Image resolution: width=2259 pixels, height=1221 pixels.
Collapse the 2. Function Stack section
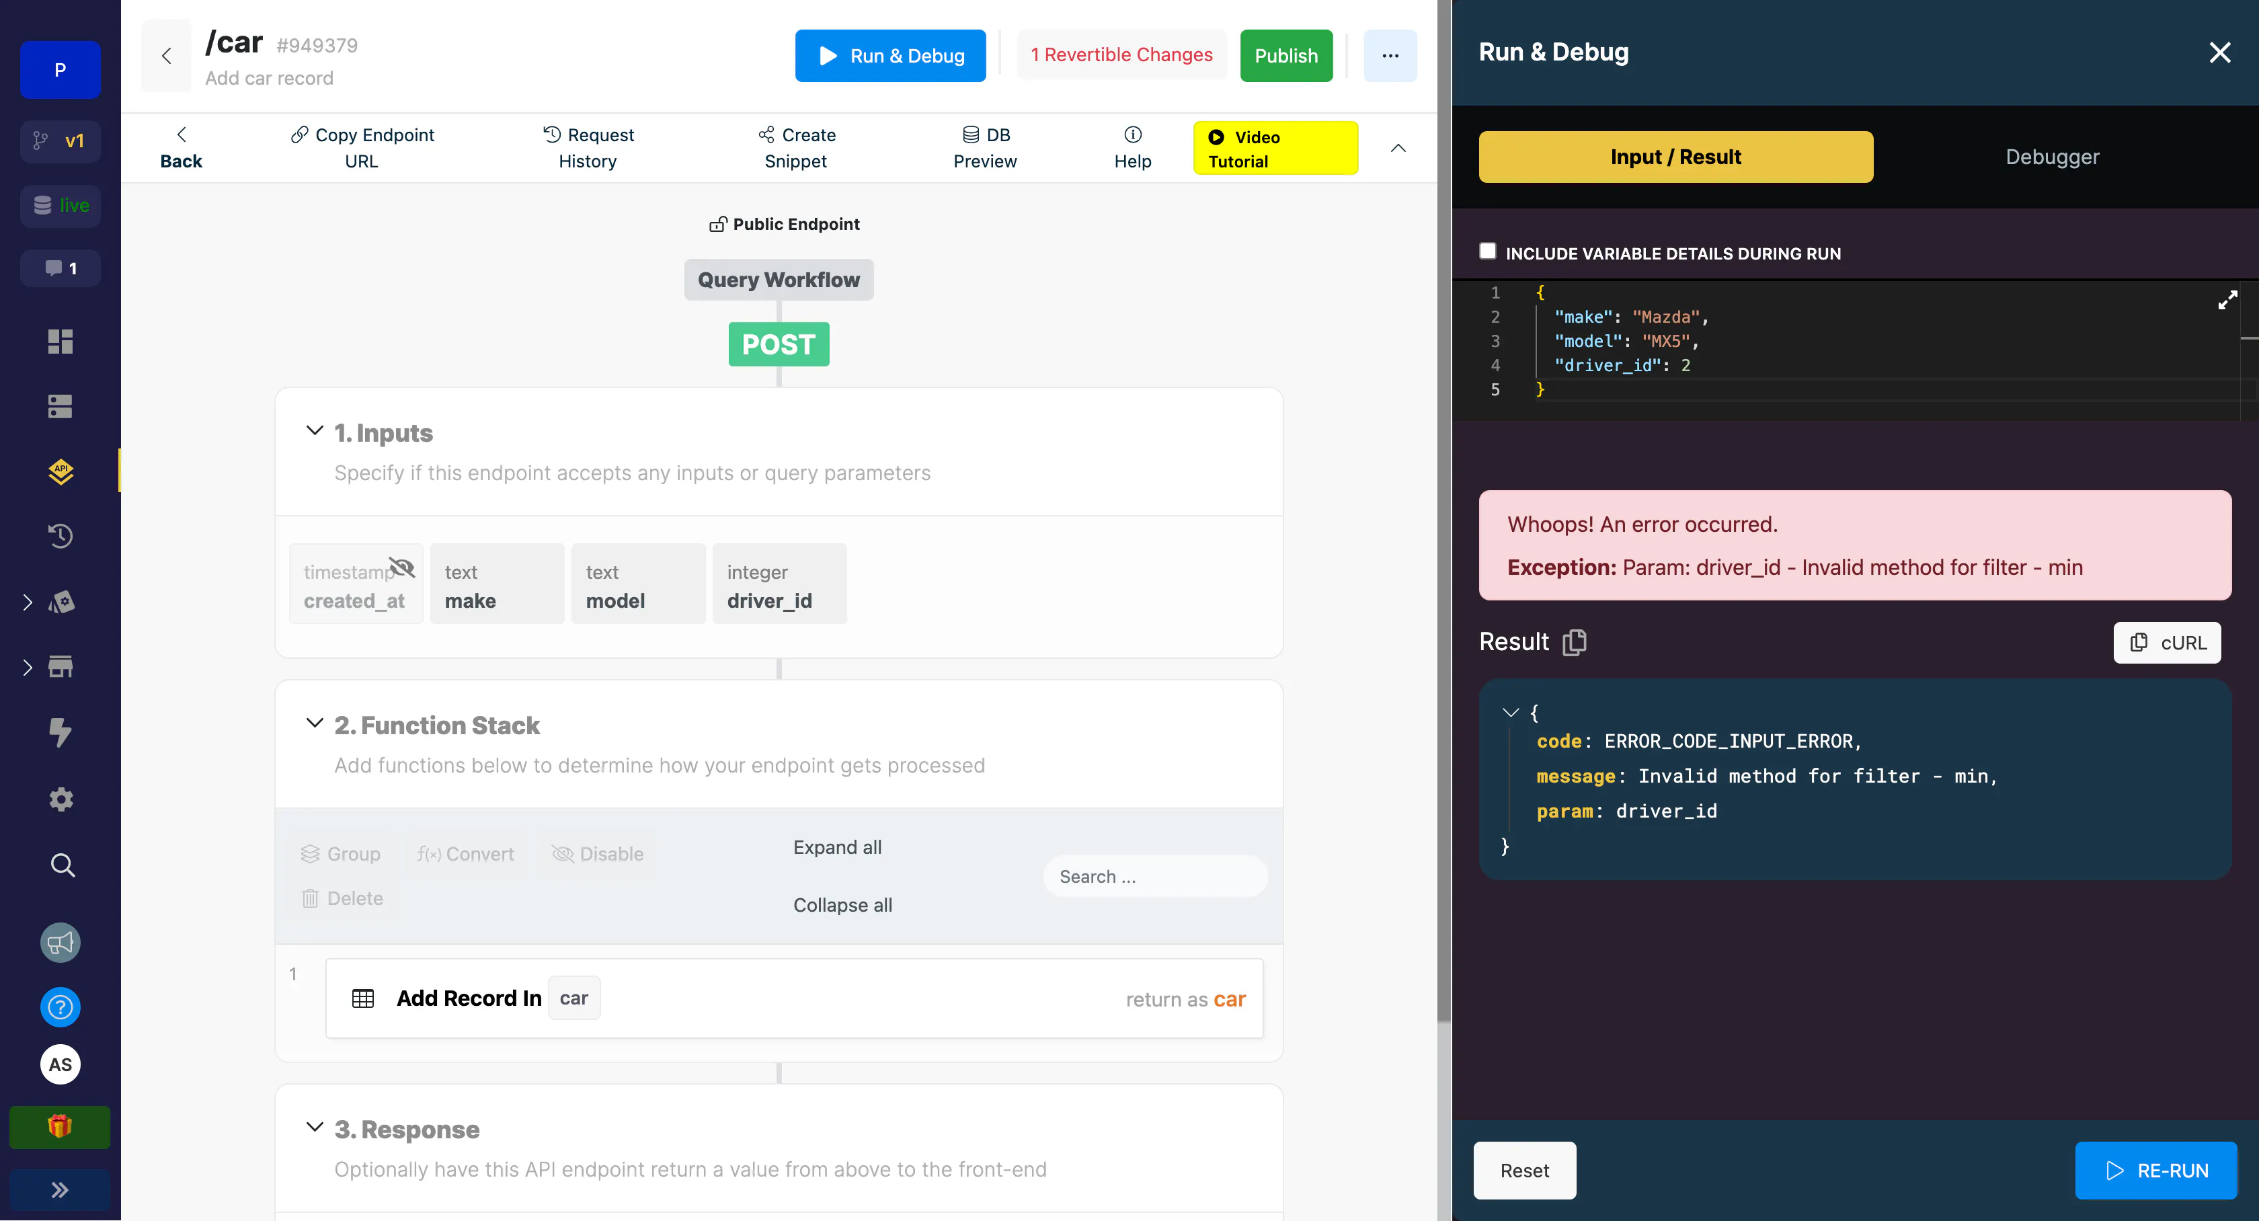coord(314,723)
